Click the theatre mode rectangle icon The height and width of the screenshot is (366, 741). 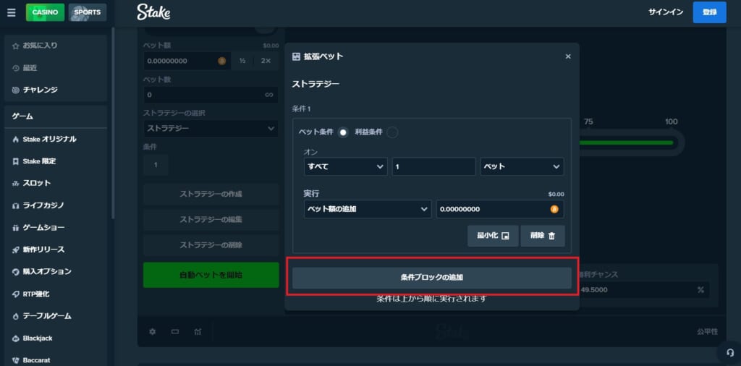[x=175, y=331]
